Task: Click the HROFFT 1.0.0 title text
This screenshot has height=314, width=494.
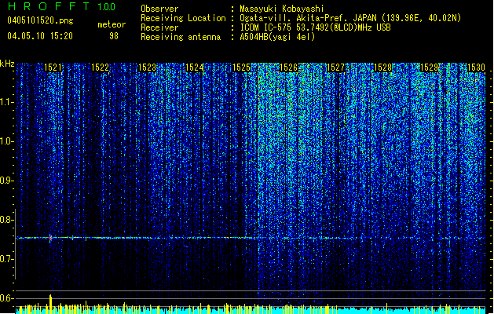Action: 61,6
